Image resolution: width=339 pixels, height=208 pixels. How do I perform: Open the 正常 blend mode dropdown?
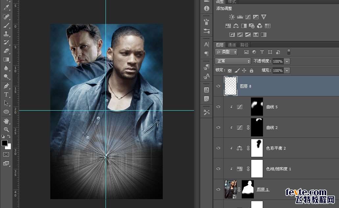233,61
